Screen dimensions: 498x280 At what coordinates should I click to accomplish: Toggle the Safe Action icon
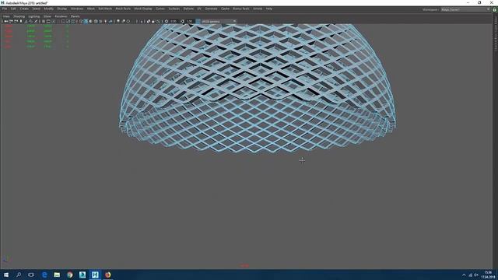coord(68,21)
